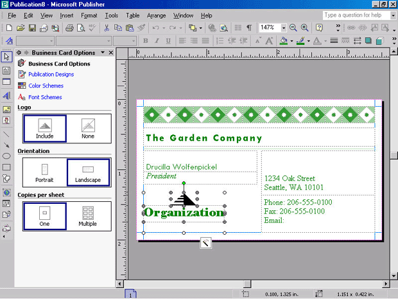Open the Color Schemes link
Screen dimensions: 398x299
pyautogui.click(x=46, y=86)
